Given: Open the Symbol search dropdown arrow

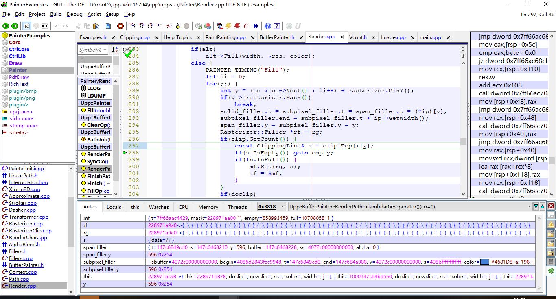Looking at the screenshot, I should pos(105,50).
